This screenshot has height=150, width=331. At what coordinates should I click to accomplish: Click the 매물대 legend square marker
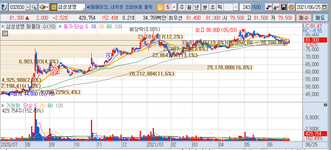(2, 27)
